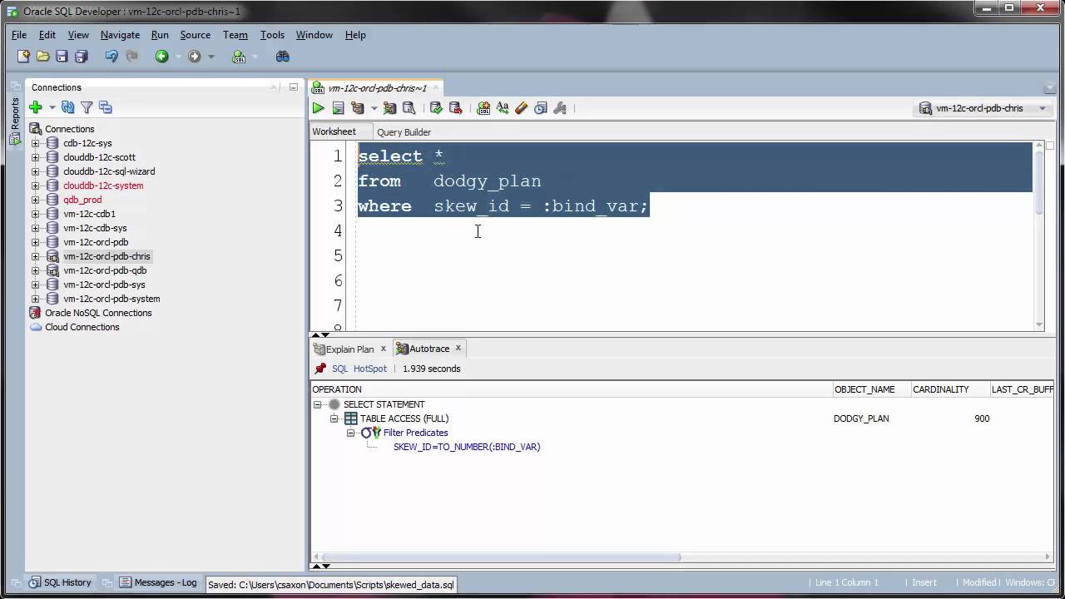Open SQL History toolbar icon
Viewport: 1065px width, 599px height.
(x=541, y=108)
